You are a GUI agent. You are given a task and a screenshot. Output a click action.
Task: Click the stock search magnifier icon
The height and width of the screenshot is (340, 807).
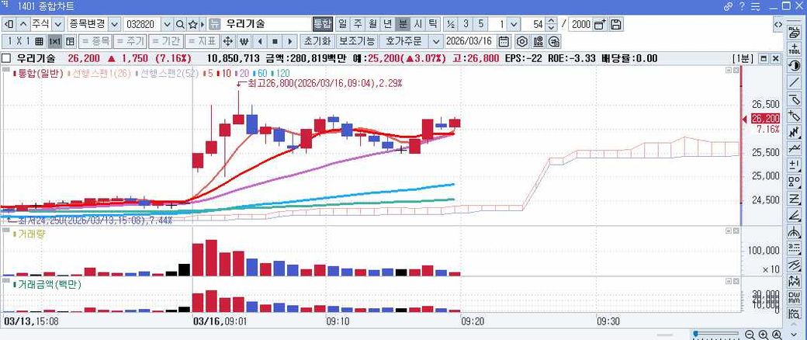tap(180, 25)
